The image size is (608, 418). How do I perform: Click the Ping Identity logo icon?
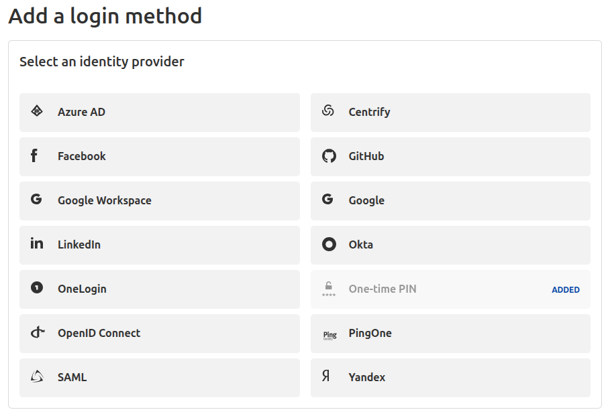(x=330, y=335)
